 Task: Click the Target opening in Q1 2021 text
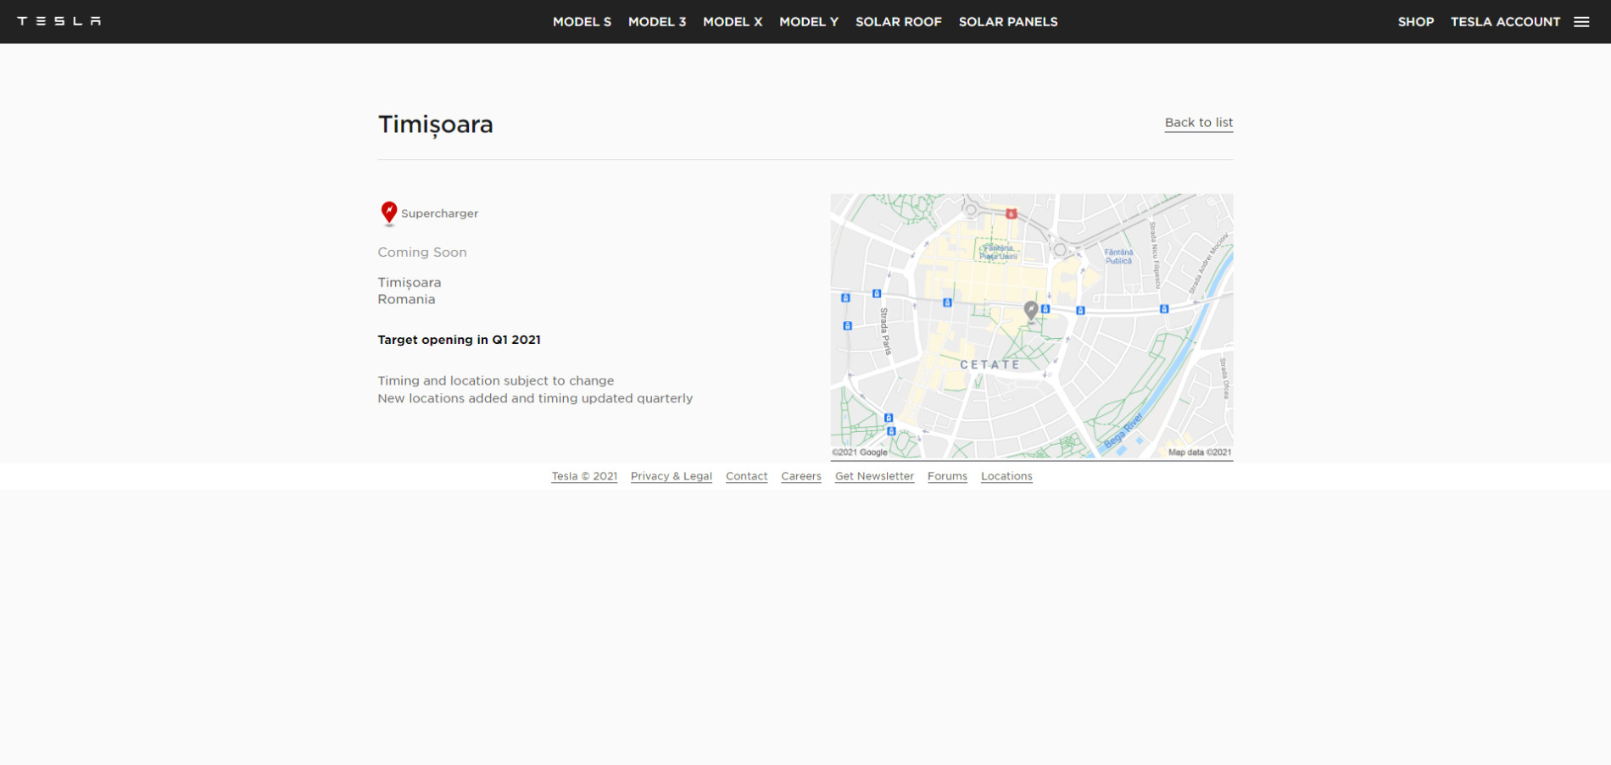click(x=459, y=340)
